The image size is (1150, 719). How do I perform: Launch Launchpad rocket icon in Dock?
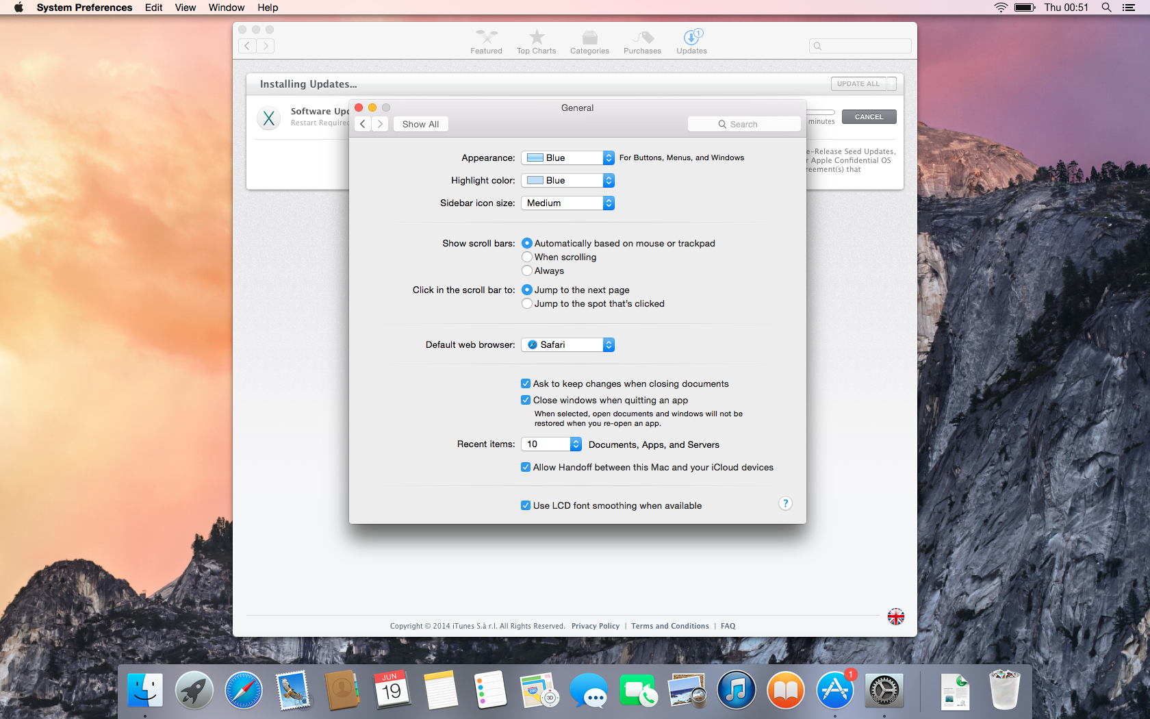coord(194,690)
